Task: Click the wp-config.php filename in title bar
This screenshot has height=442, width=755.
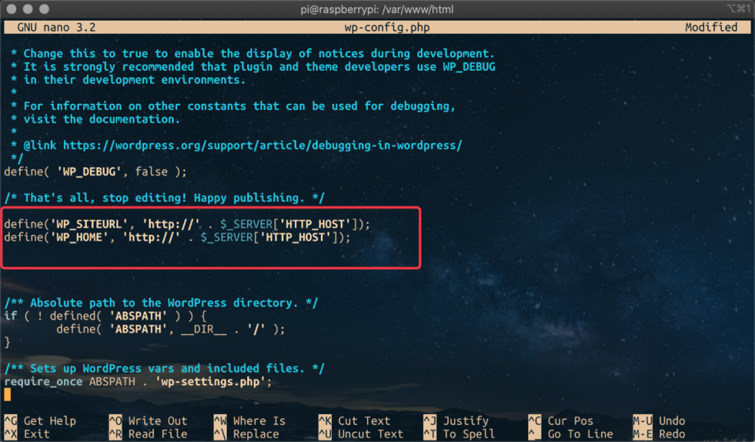Action: pyautogui.click(x=386, y=27)
